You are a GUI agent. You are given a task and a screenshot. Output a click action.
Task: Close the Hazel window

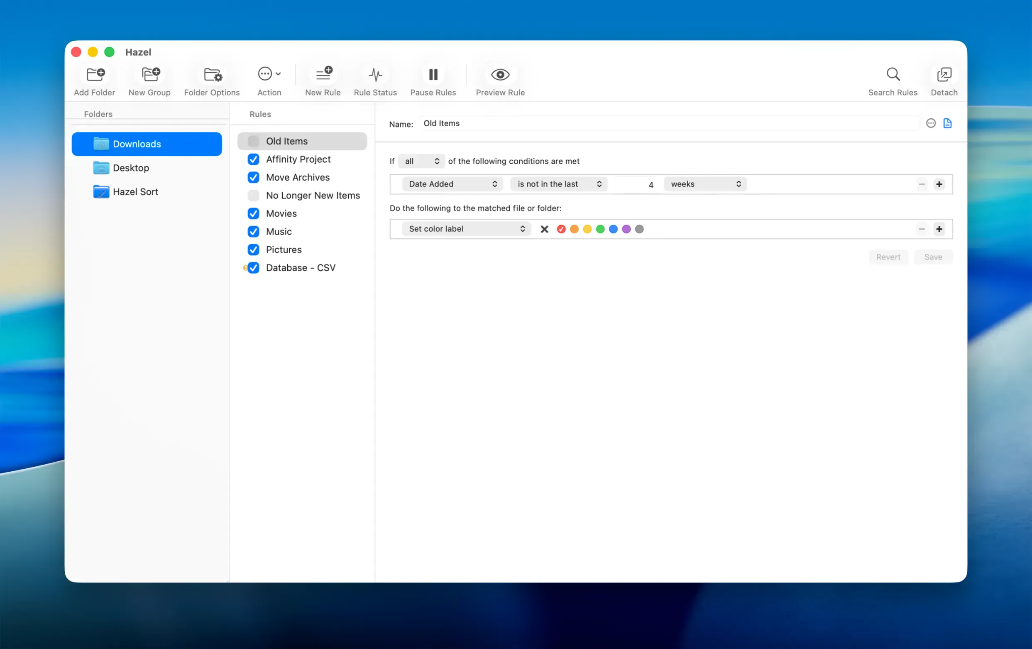point(76,52)
